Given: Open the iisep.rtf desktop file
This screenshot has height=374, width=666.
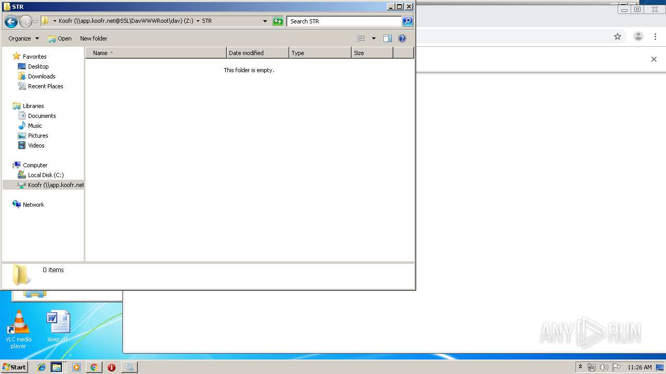Looking at the screenshot, I should (x=58, y=327).
